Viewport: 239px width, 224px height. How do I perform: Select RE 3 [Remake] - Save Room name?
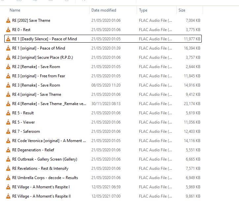pos(36,85)
